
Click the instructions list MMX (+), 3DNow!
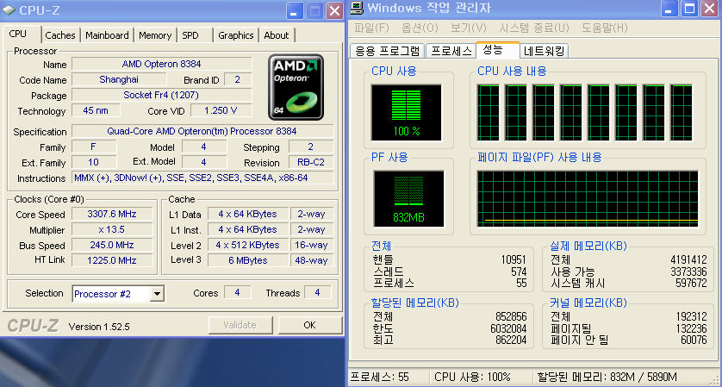click(x=202, y=178)
